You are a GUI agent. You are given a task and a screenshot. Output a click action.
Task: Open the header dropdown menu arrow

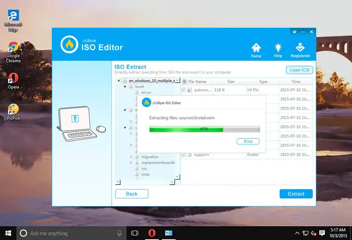294,32
